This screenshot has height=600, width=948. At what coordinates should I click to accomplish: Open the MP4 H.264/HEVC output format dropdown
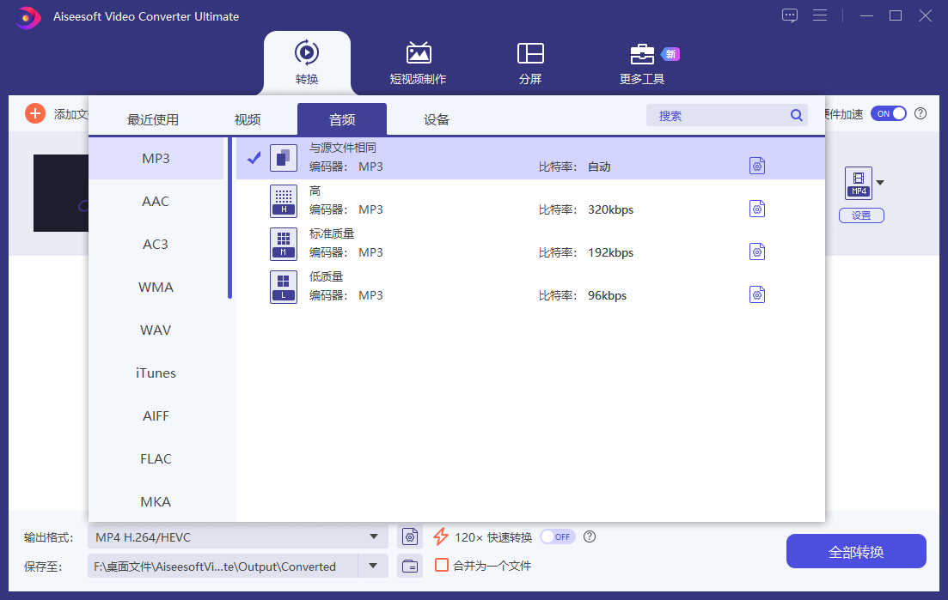point(376,536)
